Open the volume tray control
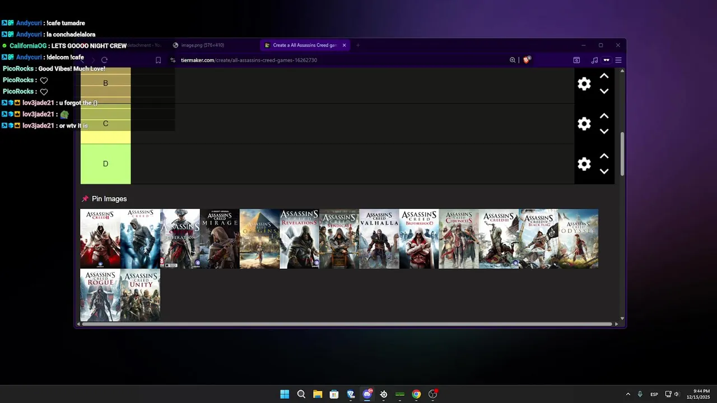The image size is (717, 403). [x=677, y=394]
